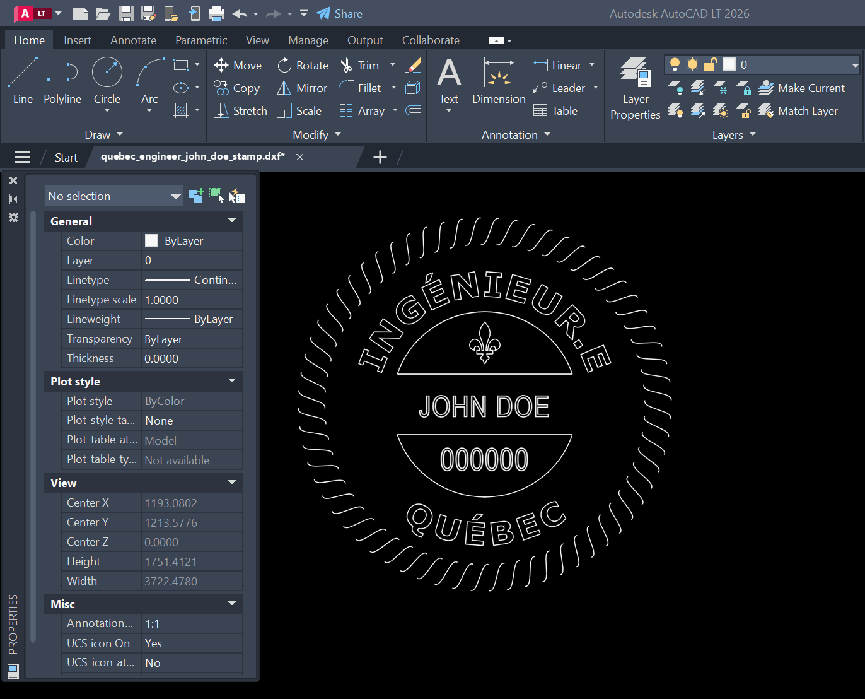The image size is (865, 699).
Task: Click the Linear dimension tool
Action: pos(557,65)
